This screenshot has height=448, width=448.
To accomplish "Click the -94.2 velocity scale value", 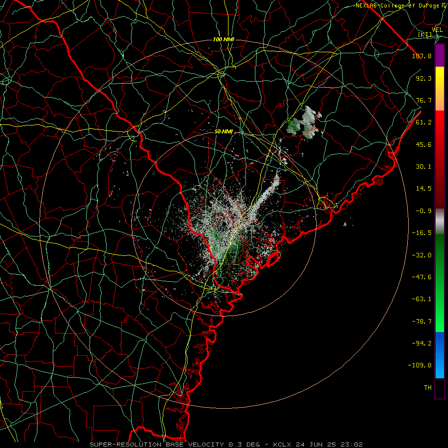I will (422, 343).
